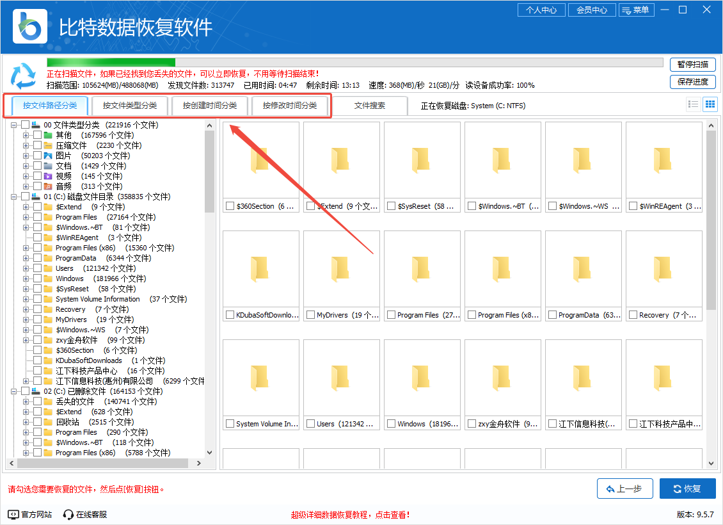Select the 按修改时间分类 tab
Image resolution: width=723 pixels, height=525 pixels.
point(290,106)
